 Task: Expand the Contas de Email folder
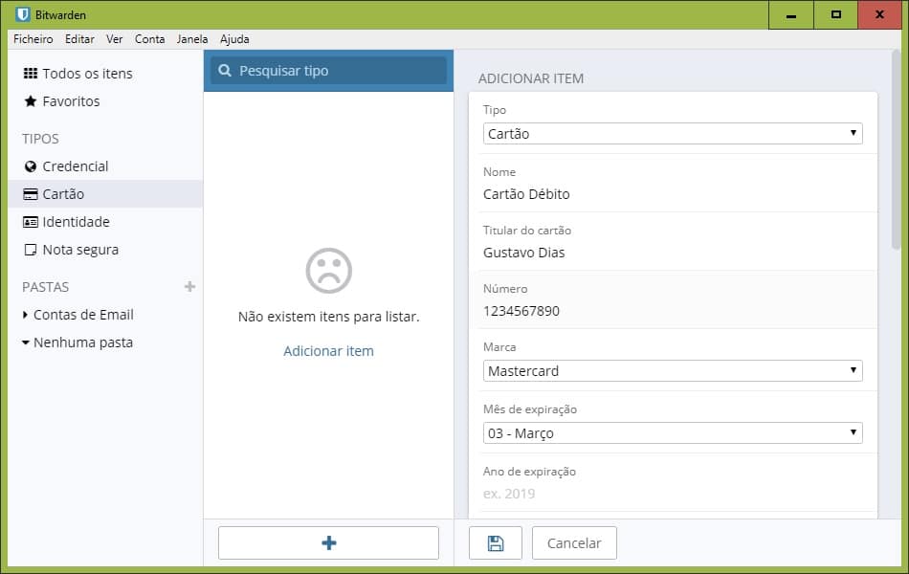82,315
